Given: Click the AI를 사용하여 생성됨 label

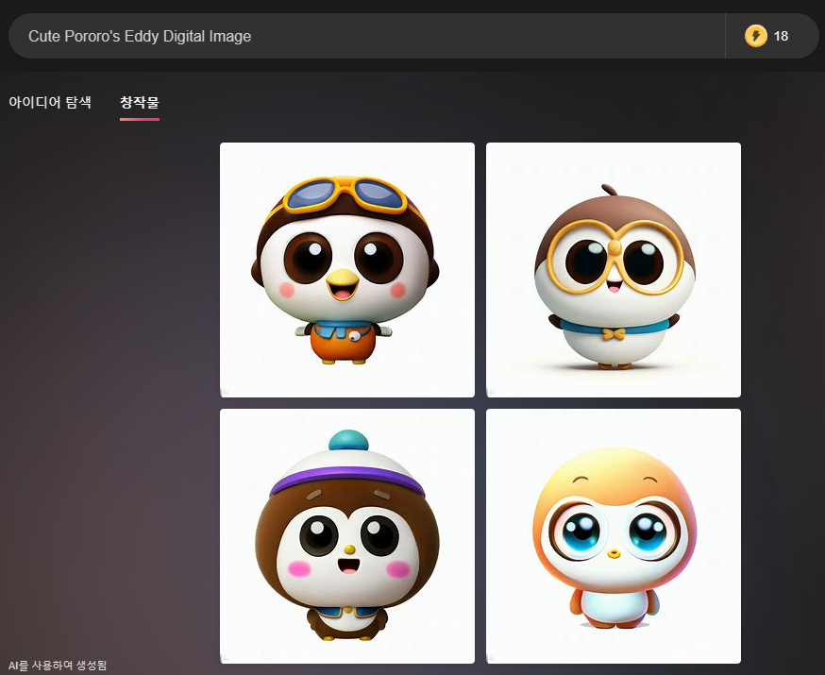Looking at the screenshot, I should tap(58, 665).
